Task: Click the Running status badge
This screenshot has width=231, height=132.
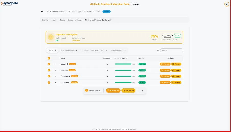Action: (107, 12)
